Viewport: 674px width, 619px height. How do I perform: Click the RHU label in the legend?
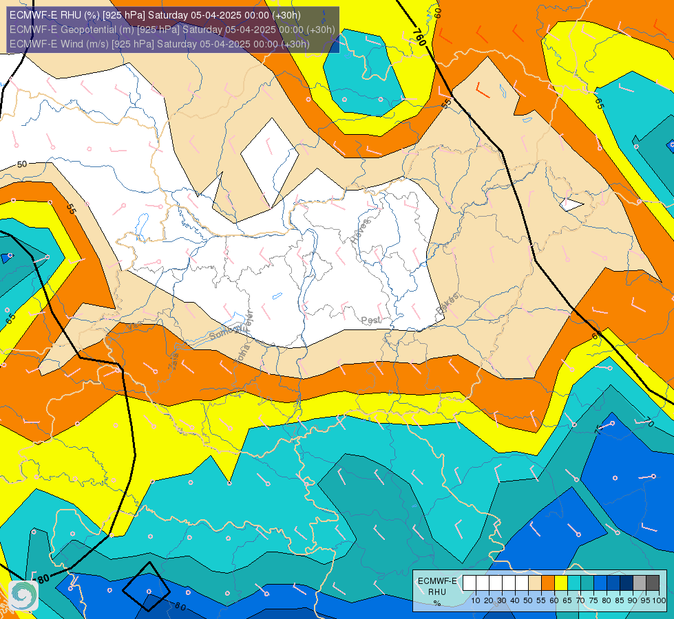click(x=437, y=592)
